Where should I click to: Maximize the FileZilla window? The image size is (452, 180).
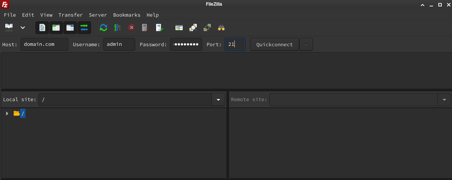click(440, 5)
